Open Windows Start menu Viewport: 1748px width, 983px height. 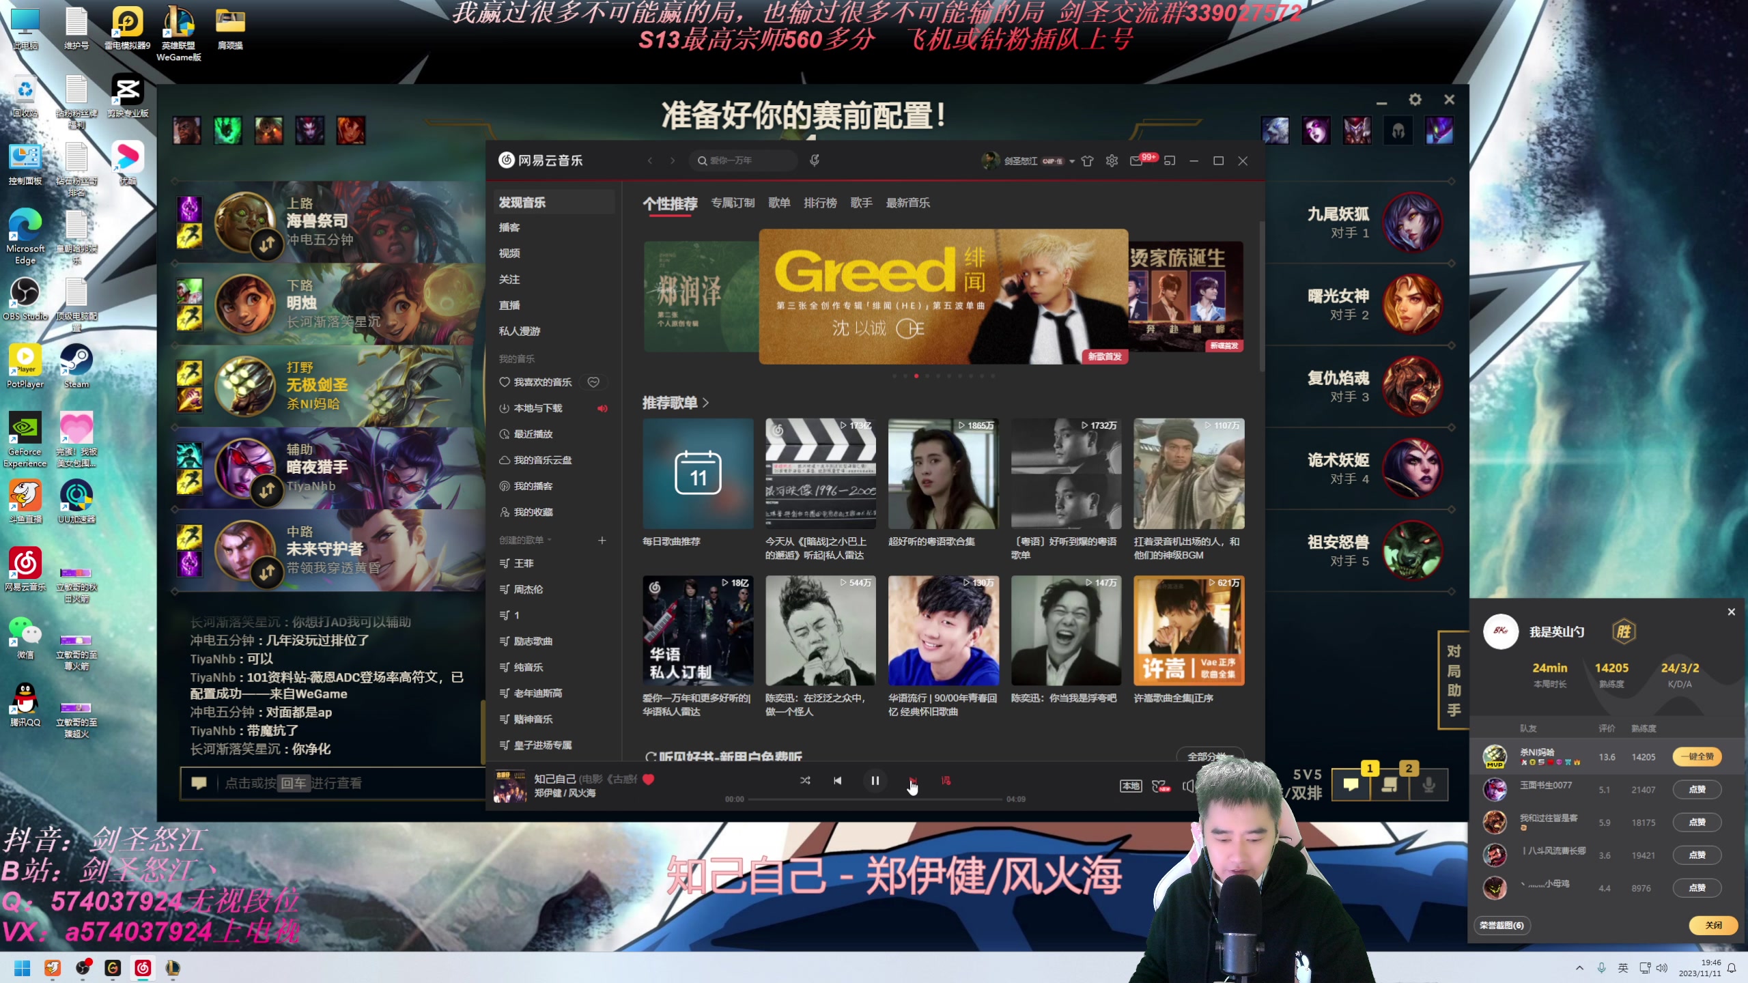tap(22, 968)
